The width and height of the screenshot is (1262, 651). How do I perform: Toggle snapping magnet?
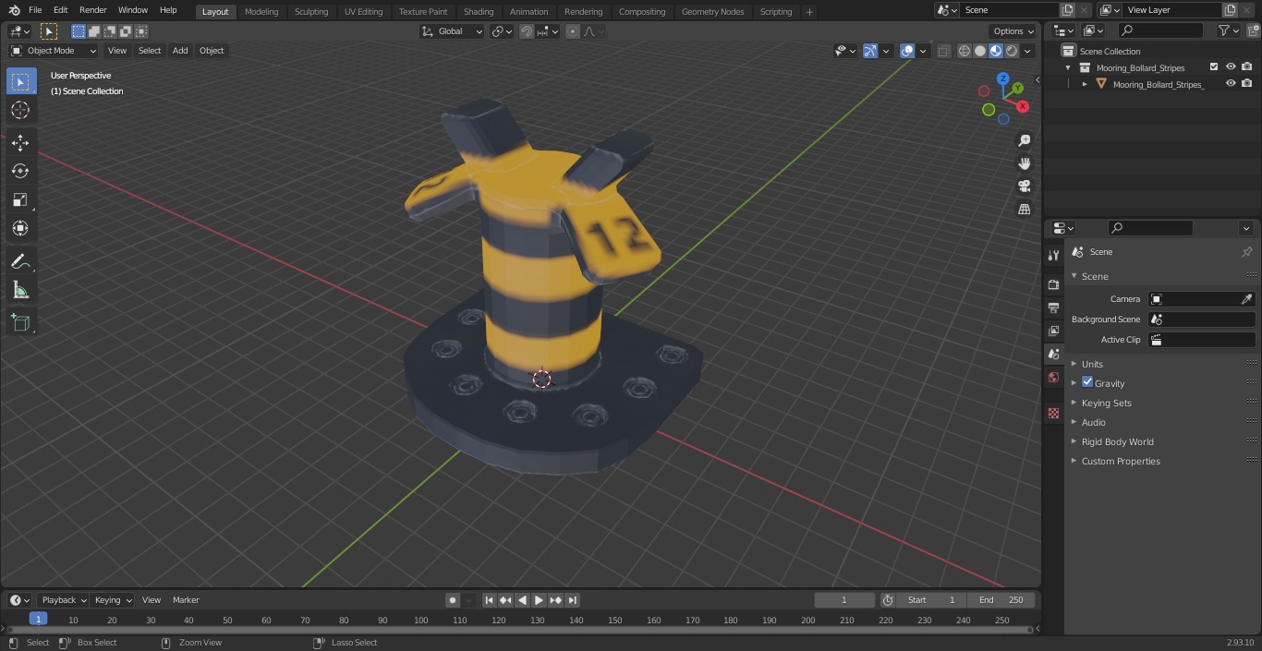click(527, 31)
